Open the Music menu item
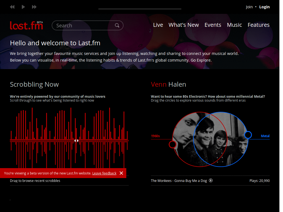Screen dimensions: 283x212 click(234, 25)
